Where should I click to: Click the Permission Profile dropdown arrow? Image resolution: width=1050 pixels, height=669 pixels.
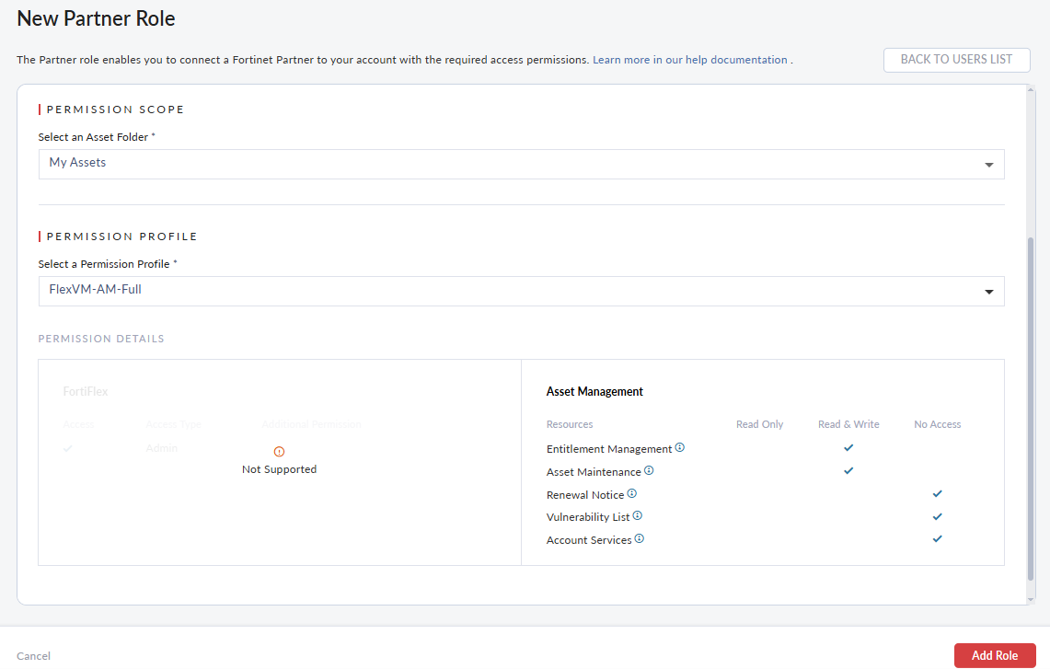(989, 291)
